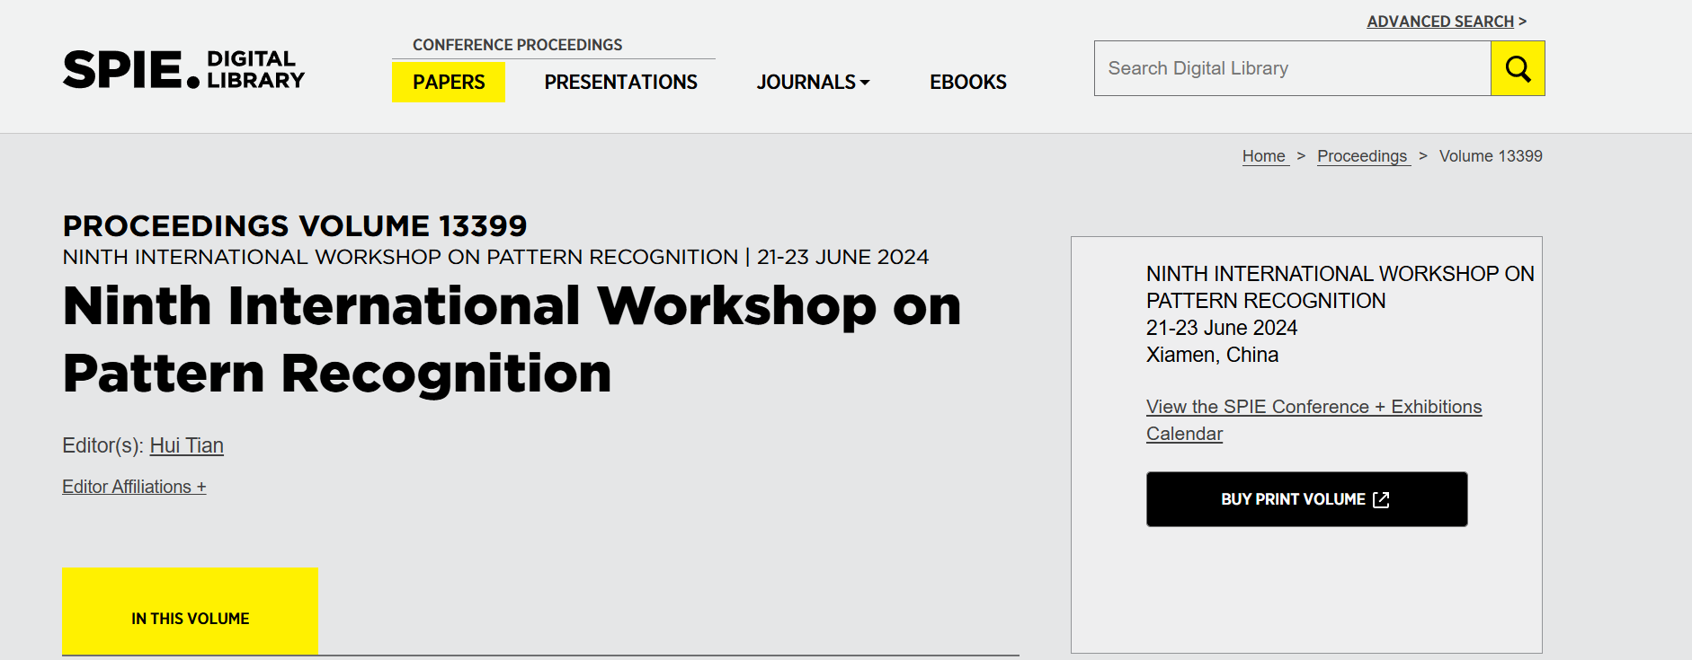This screenshot has width=1692, height=660.
Task: Go to the Presentations section
Action: (x=620, y=83)
